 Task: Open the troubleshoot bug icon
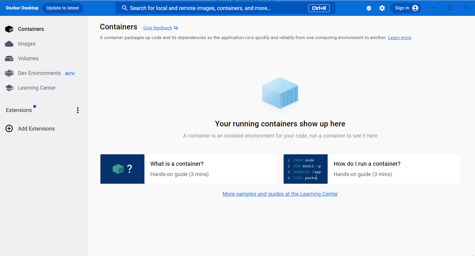[x=369, y=8]
